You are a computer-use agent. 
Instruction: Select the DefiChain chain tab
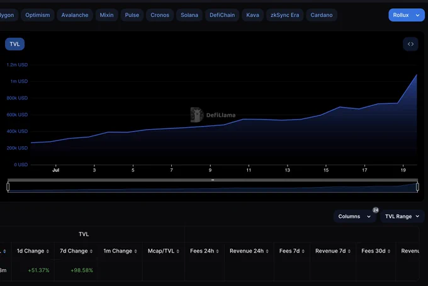point(222,15)
